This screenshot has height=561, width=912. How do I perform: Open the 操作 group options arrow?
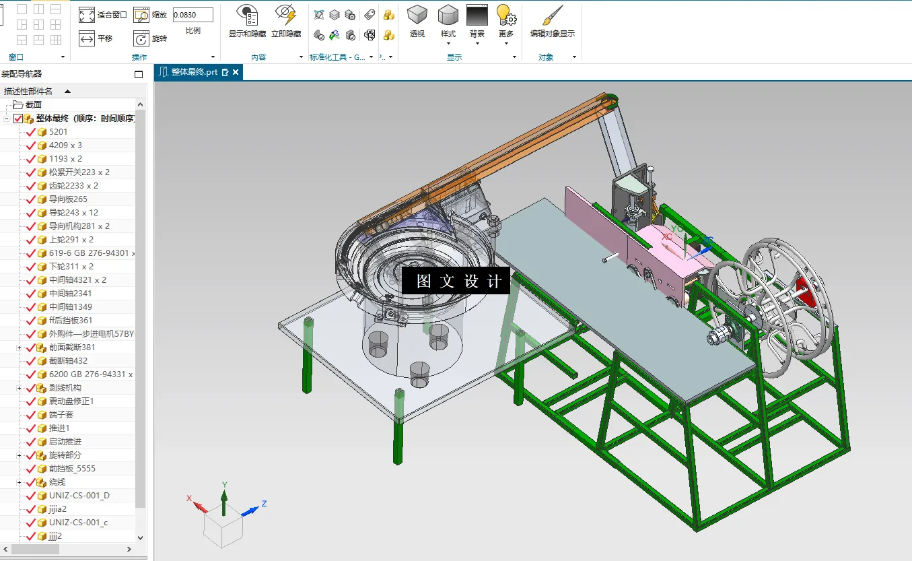(213, 57)
